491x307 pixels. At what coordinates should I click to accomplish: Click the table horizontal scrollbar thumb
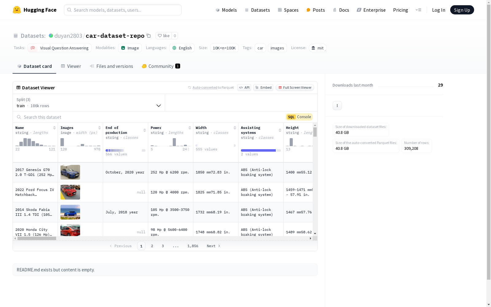coord(37,238)
